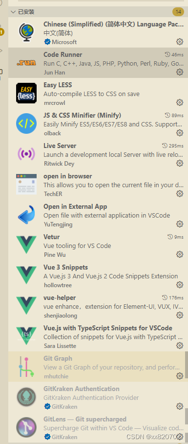The width and height of the screenshot is (188, 444).
Task: Open manage gear for Easy LESS
Action: click(180, 102)
